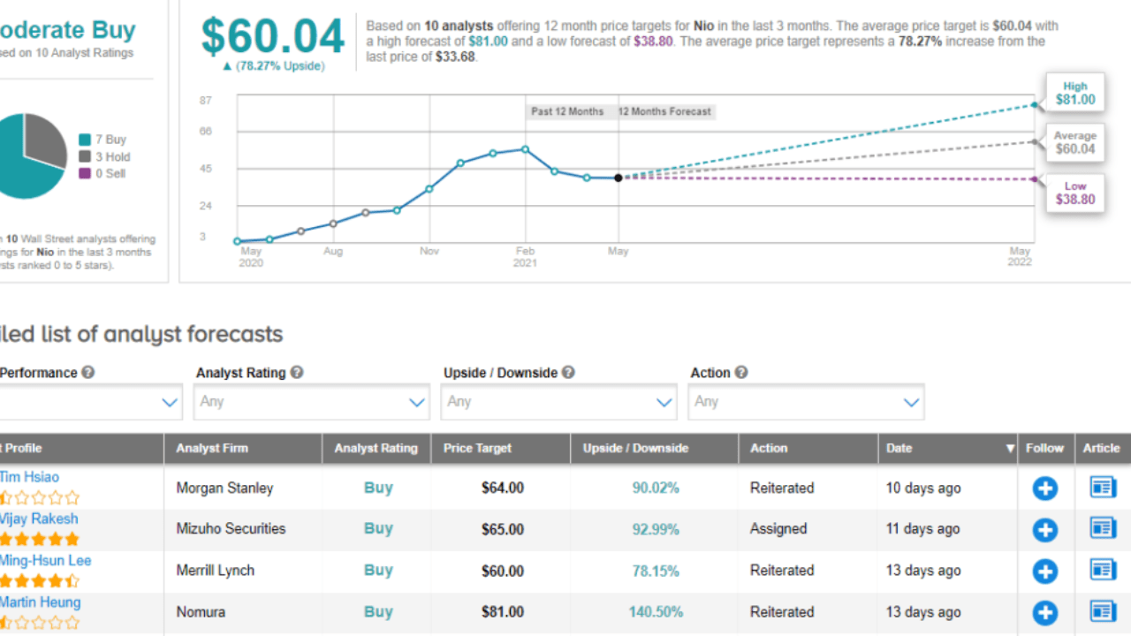The image size is (1131, 636).
Task: Follow Martin Heung with plus icon
Action: 1045,613
